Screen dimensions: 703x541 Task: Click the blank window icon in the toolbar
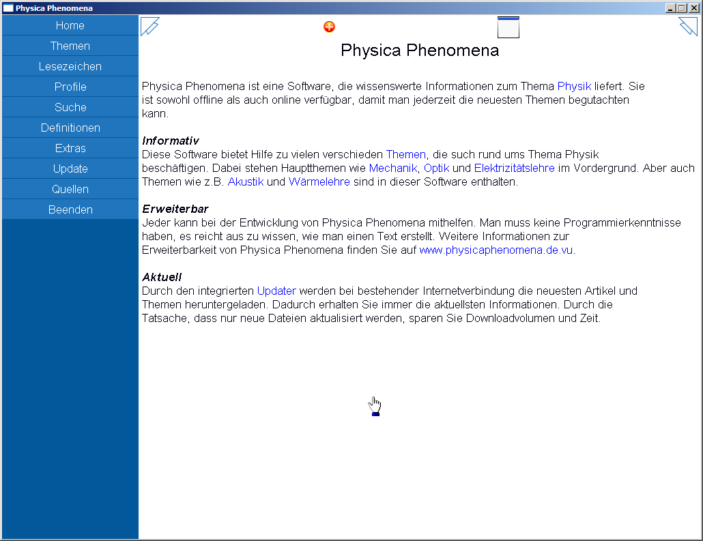pos(508,27)
